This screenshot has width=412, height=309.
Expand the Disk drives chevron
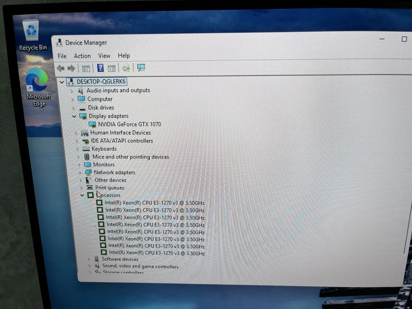click(73, 108)
